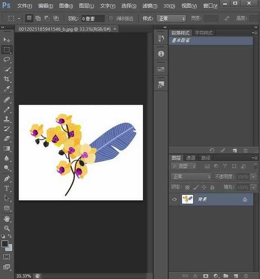Expand the 类型 layer filter dropdown

[184, 166]
